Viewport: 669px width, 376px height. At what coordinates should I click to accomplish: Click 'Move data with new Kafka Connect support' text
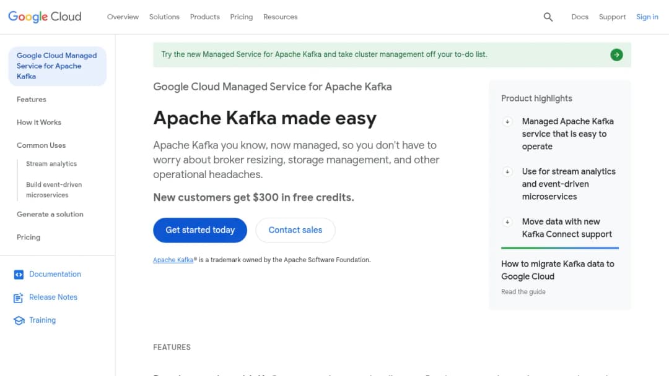(x=567, y=228)
